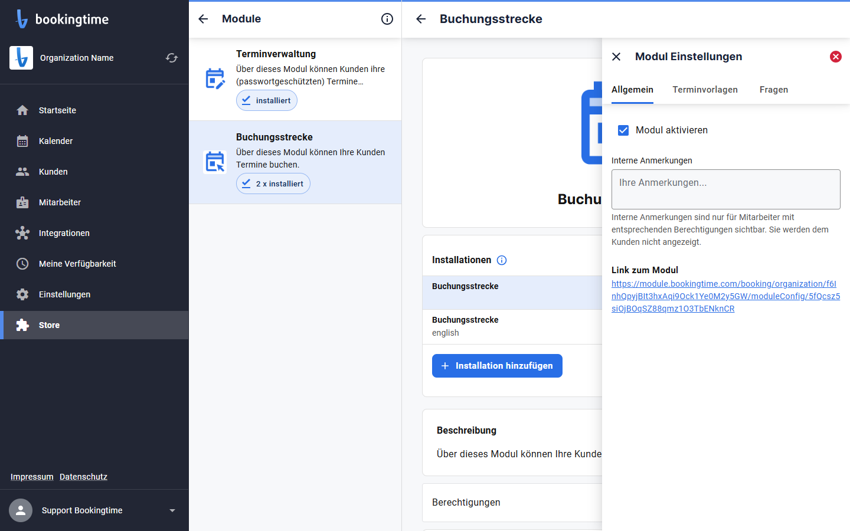Switch to the Fragen tab
Viewport: 850px width, 531px height.
(774, 90)
